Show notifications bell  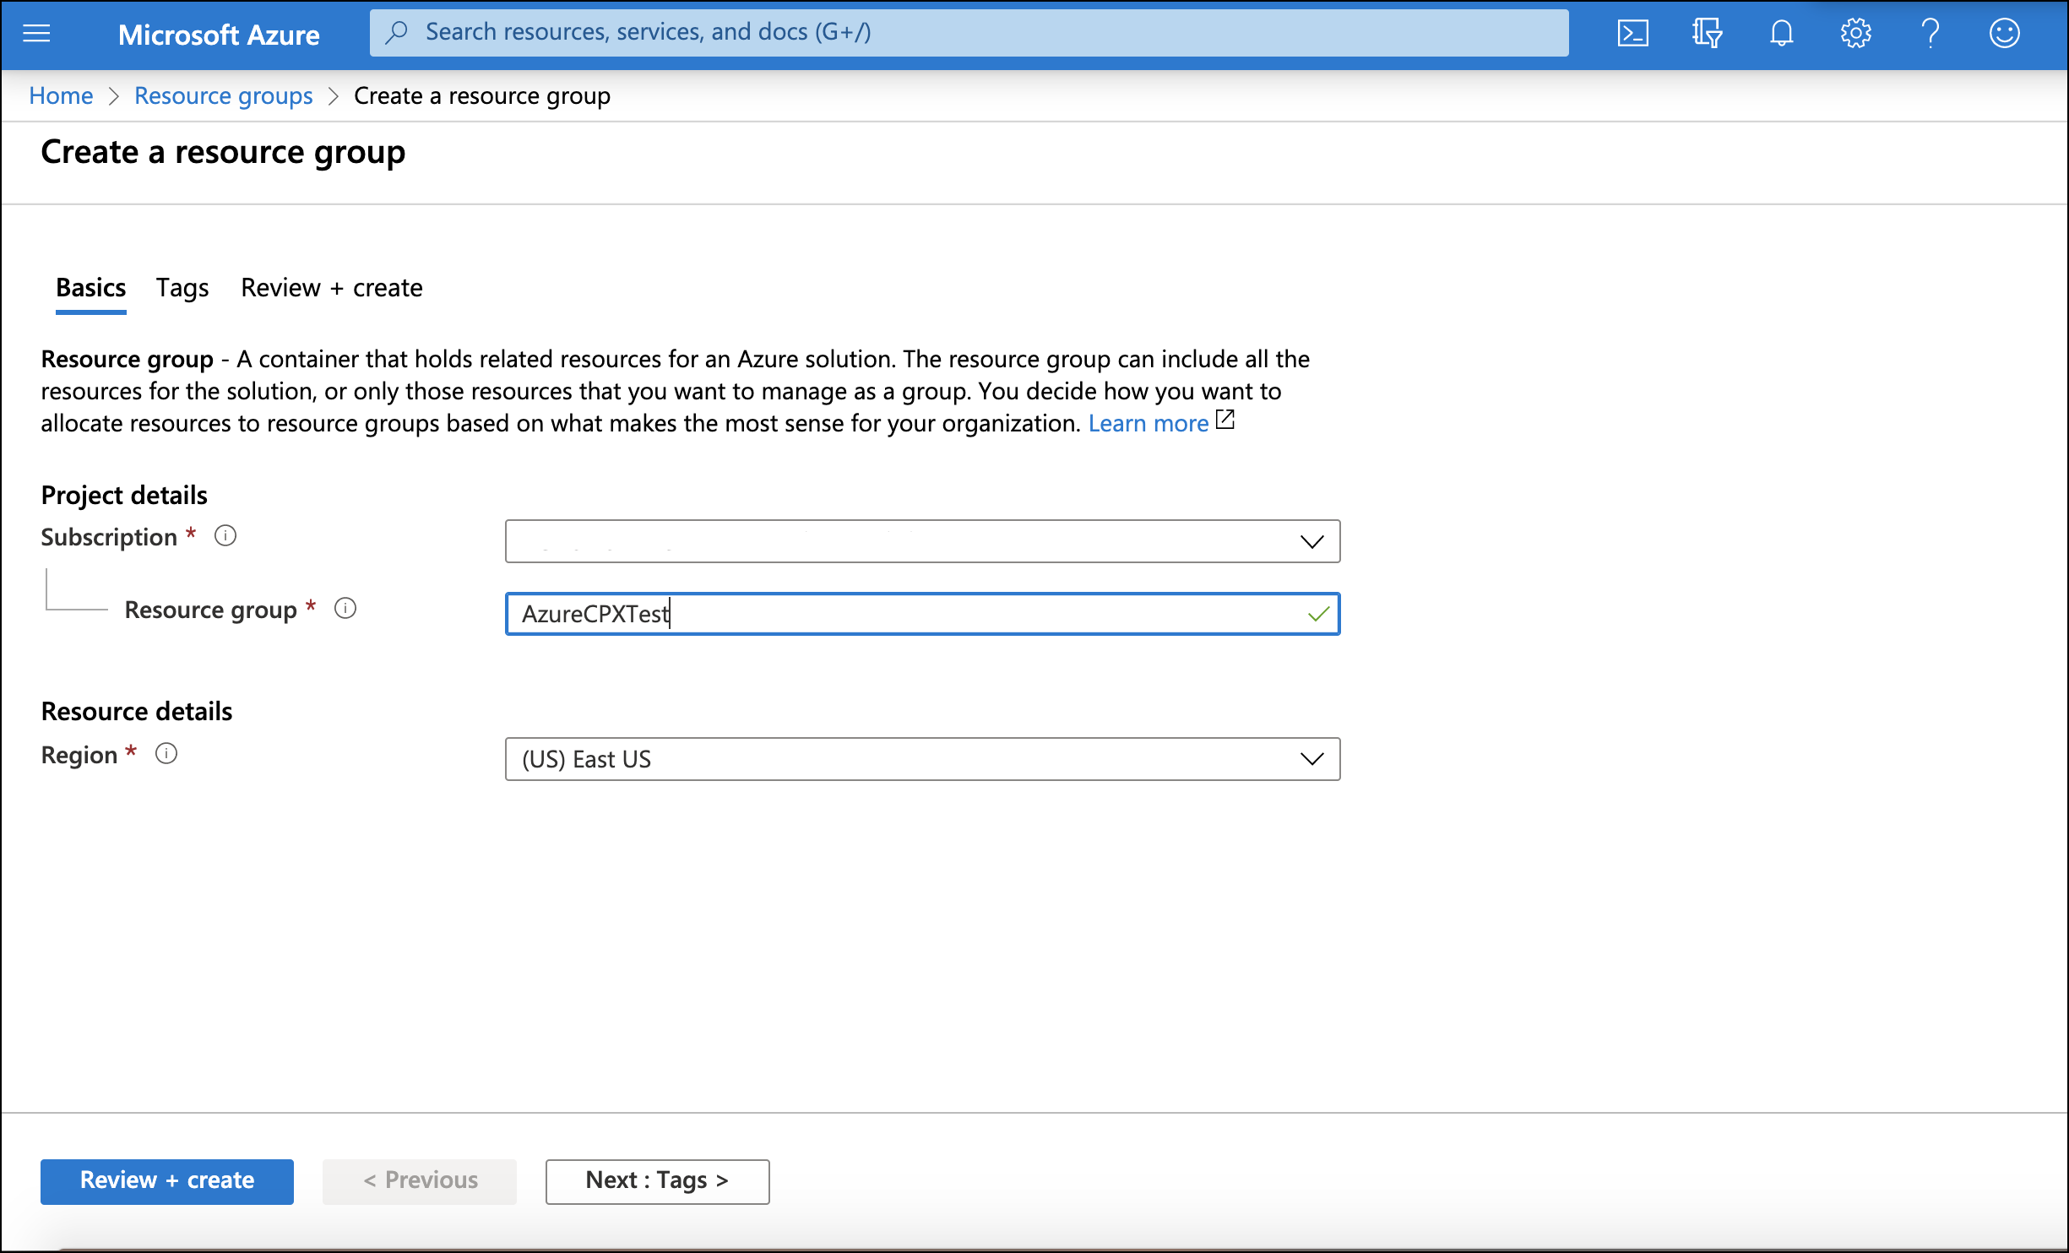coord(1781,34)
